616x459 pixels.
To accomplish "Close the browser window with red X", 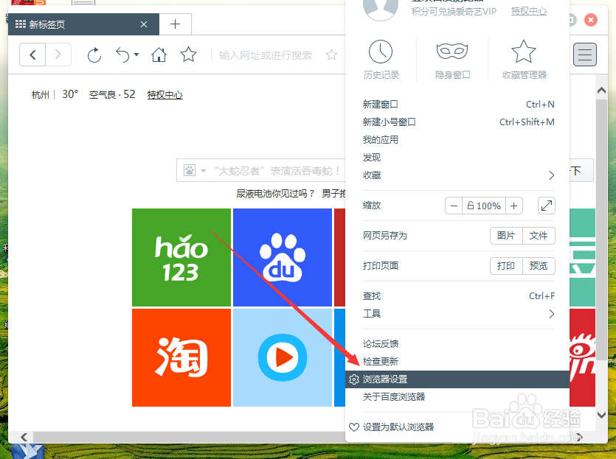I will [591, 20].
